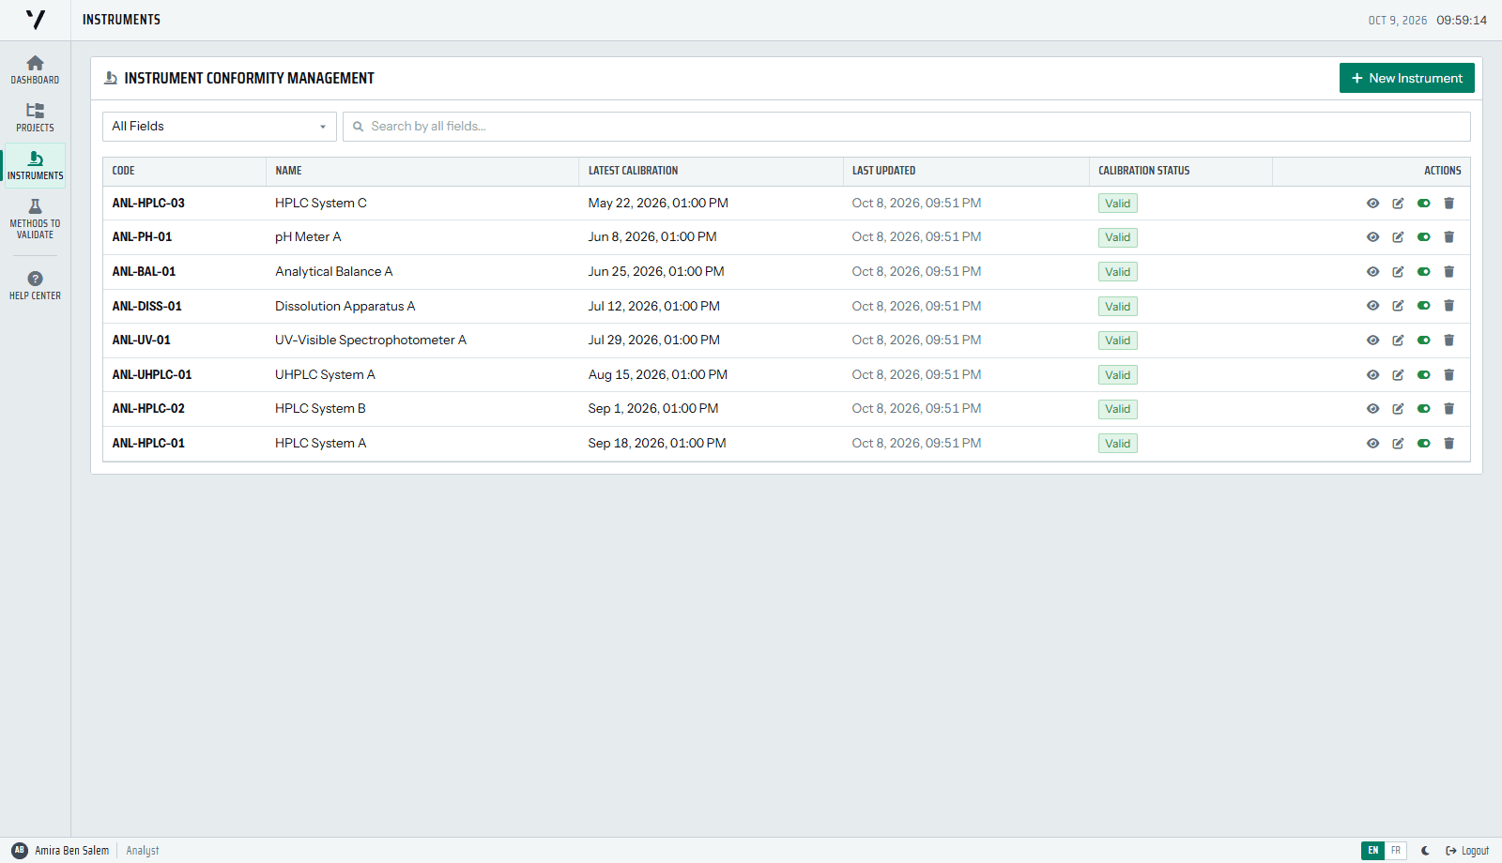1502x863 pixels.
Task: Edit the pH Meter A instrument
Action: pos(1398,237)
